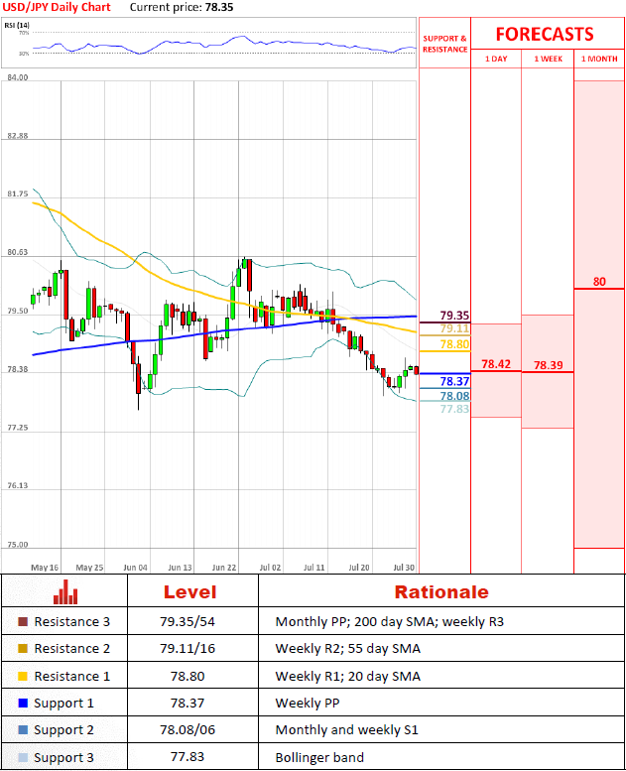Click the red bar chart icon

65,592
